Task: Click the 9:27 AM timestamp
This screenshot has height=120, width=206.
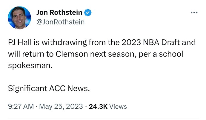Action: 21,106
